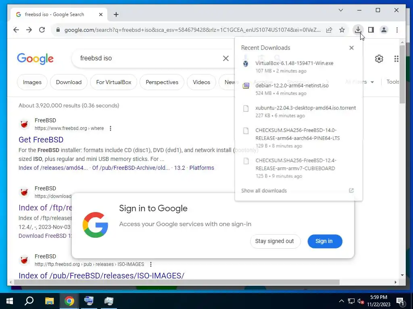Open more options for freebsd.org where result

(111, 128)
